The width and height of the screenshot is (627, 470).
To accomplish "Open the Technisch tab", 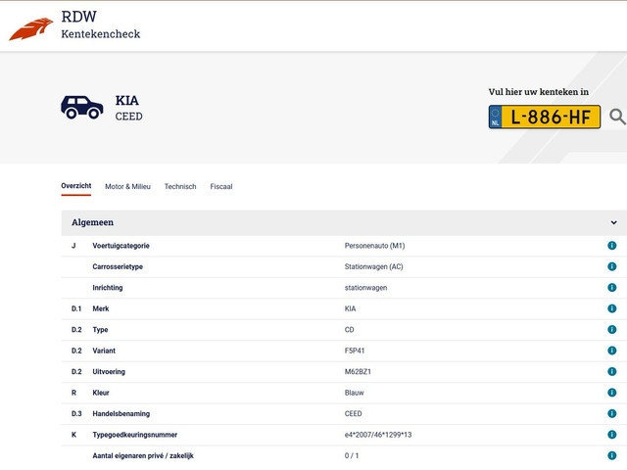I will tap(180, 186).
